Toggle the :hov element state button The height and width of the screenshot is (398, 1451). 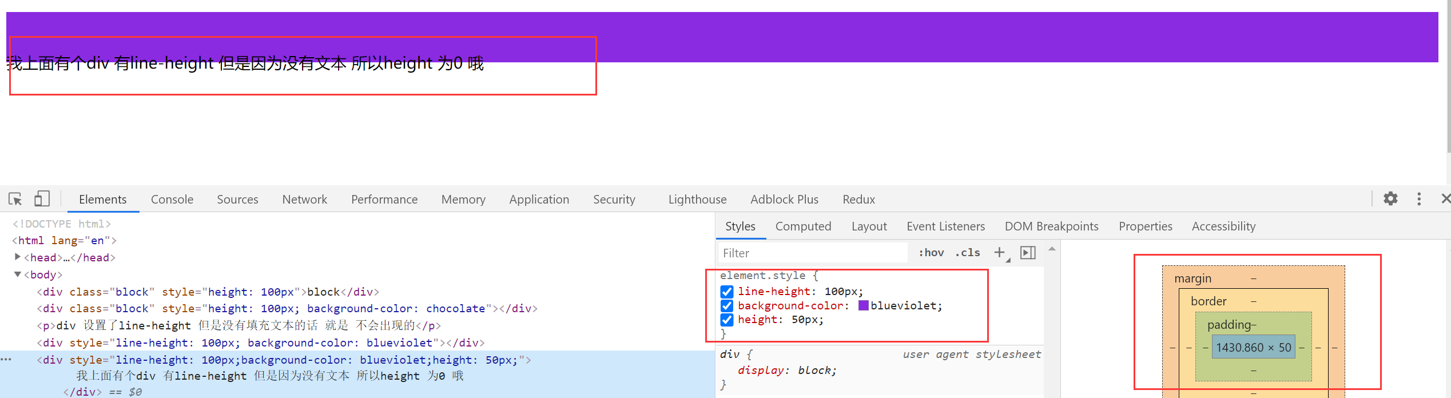point(931,253)
